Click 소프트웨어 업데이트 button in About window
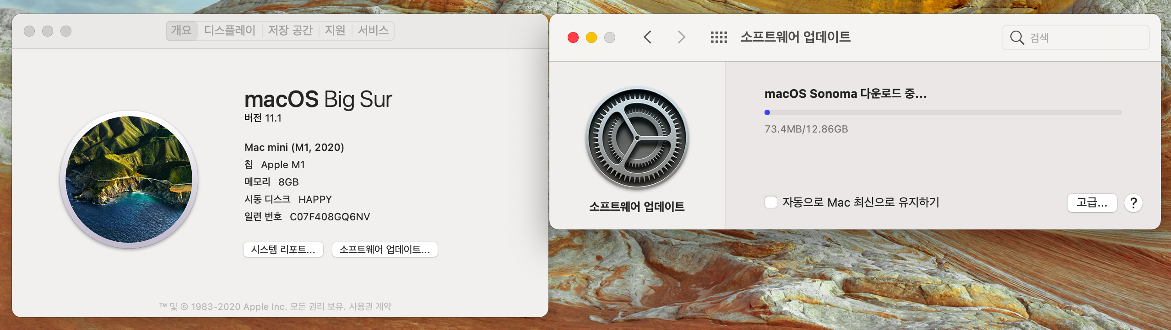The image size is (1171, 330). click(x=385, y=250)
